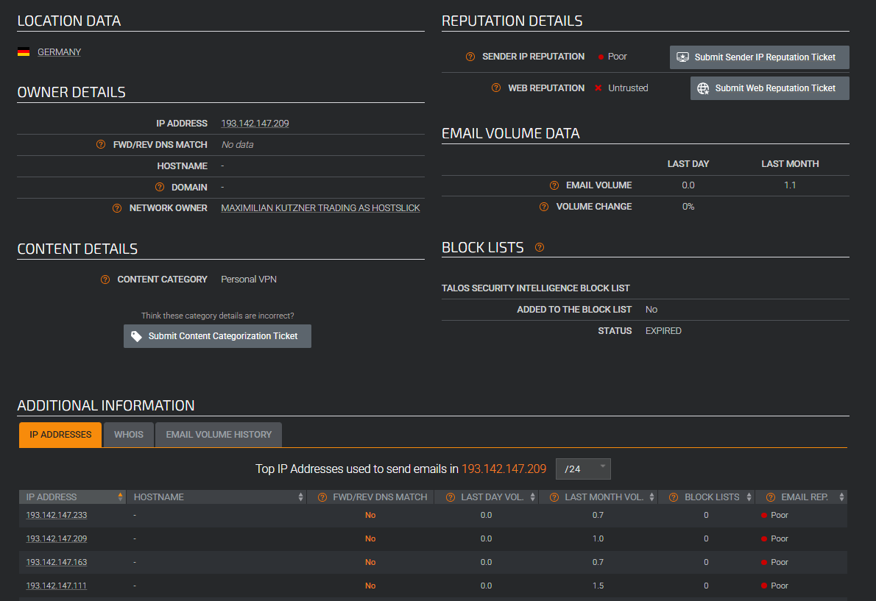Click Submit Content Categorization Ticket button

(217, 336)
